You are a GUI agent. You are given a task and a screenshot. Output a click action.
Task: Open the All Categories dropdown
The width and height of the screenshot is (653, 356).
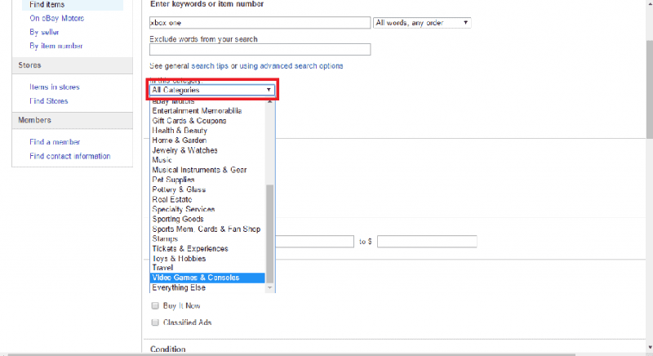point(212,90)
